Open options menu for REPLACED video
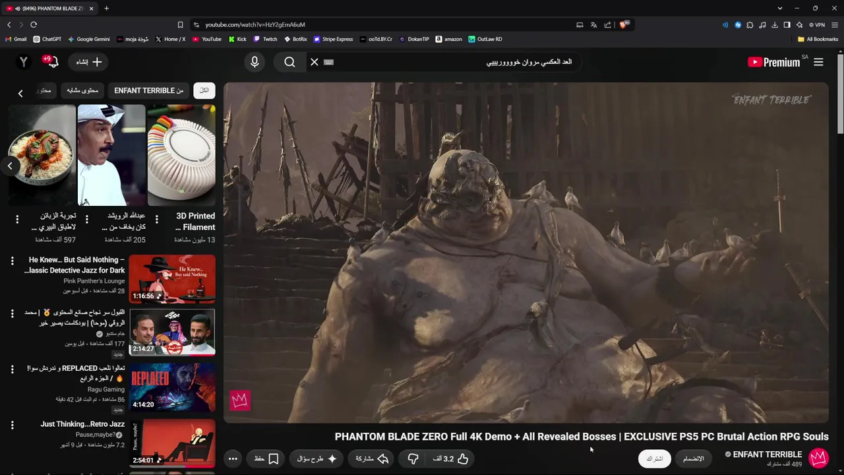This screenshot has width=844, height=475. (x=12, y=370)
